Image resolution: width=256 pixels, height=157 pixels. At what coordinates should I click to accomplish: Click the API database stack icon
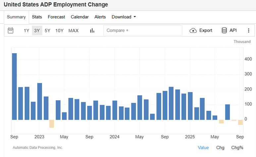tap(224, 30)
